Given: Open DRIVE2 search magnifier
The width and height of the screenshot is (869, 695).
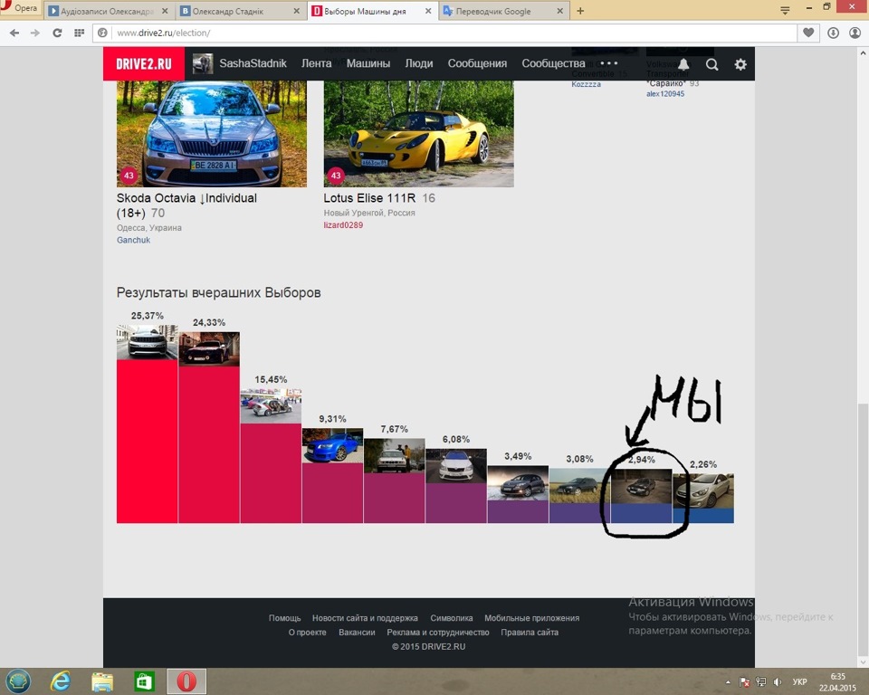Looking at the screenshot, I should (712, 64).
